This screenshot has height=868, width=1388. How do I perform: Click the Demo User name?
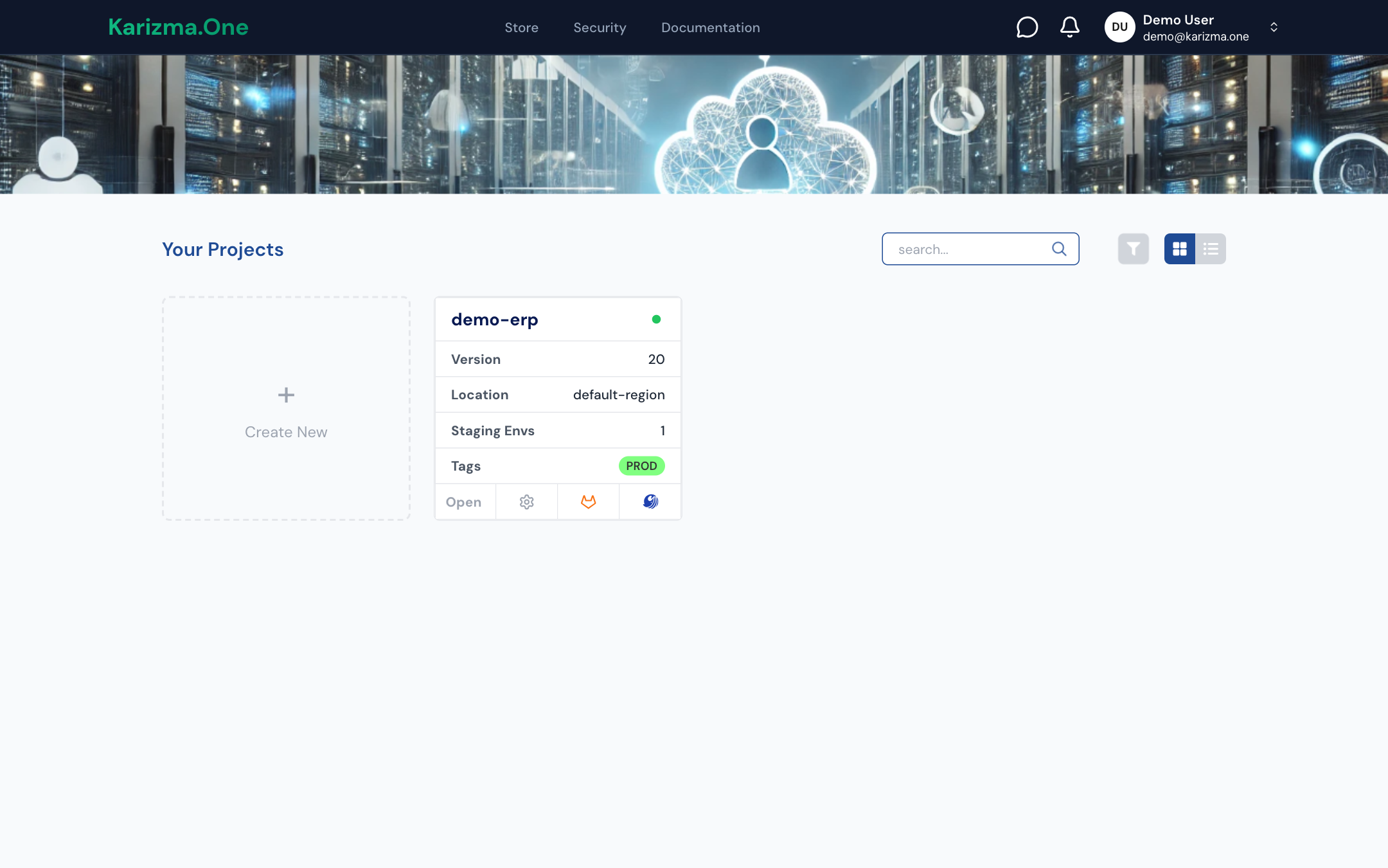pyautogui.click(x=1178, y=20)
